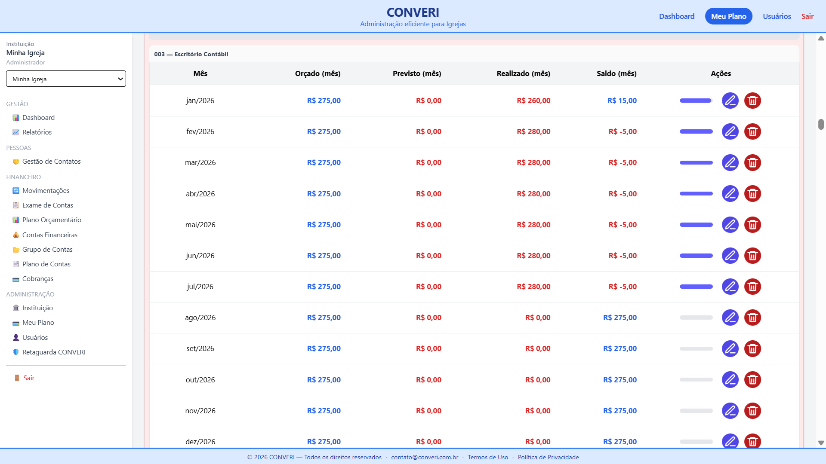Viewport: 826px width, 464px height.
Task: Open Relatórios in the sidebar
Action: [37, 132]
